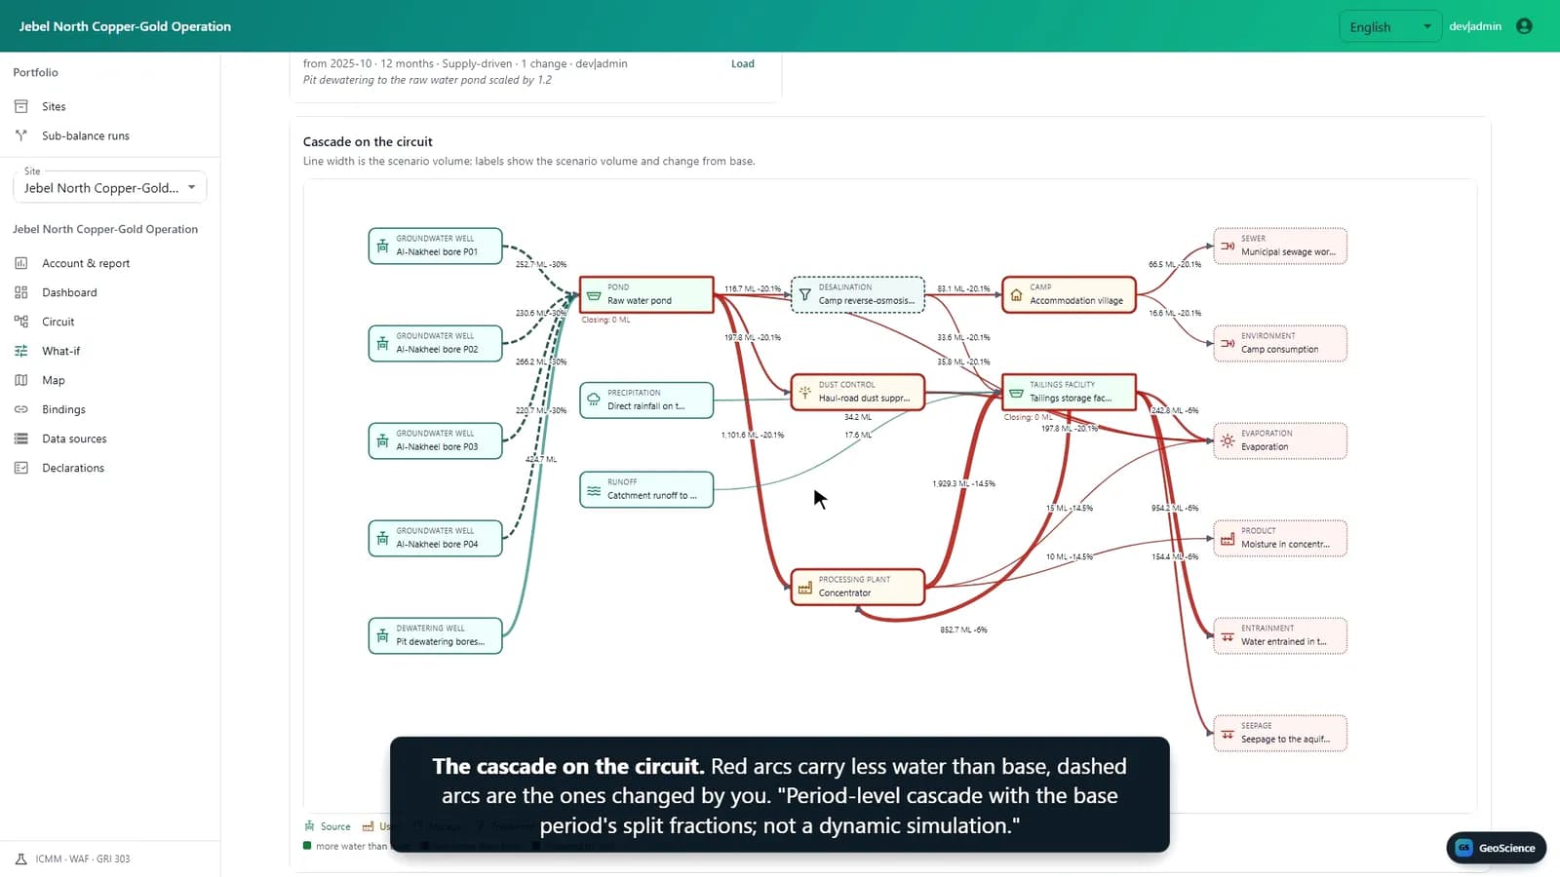Image resolution: width=1560 pixels, height=877 pixels.
Task: Open What-if sliders icon
Action: click(x=21, y=351)
